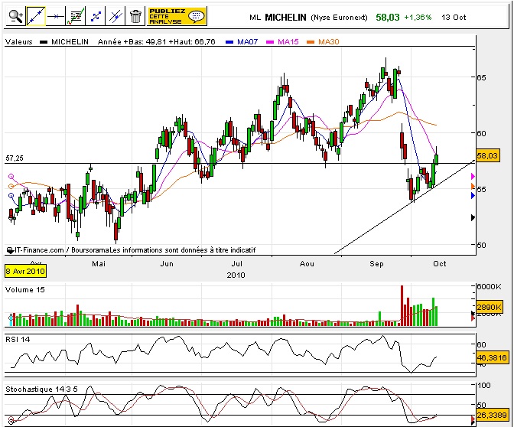Click the orange MA30 legend swatch
Image resolution: width=514 pixels, height=427 pixels.
click(311, 42)
